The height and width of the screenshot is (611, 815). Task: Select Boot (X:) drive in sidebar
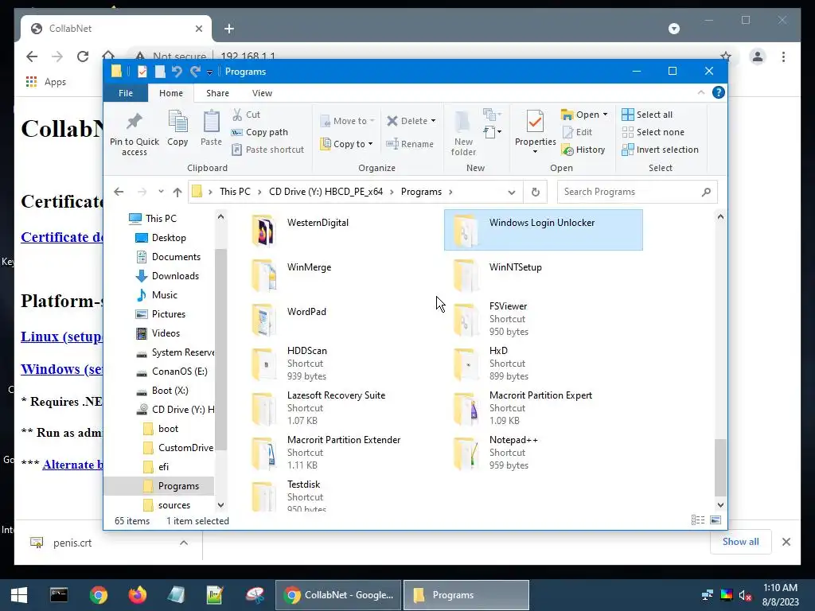[x=170, y=391]
